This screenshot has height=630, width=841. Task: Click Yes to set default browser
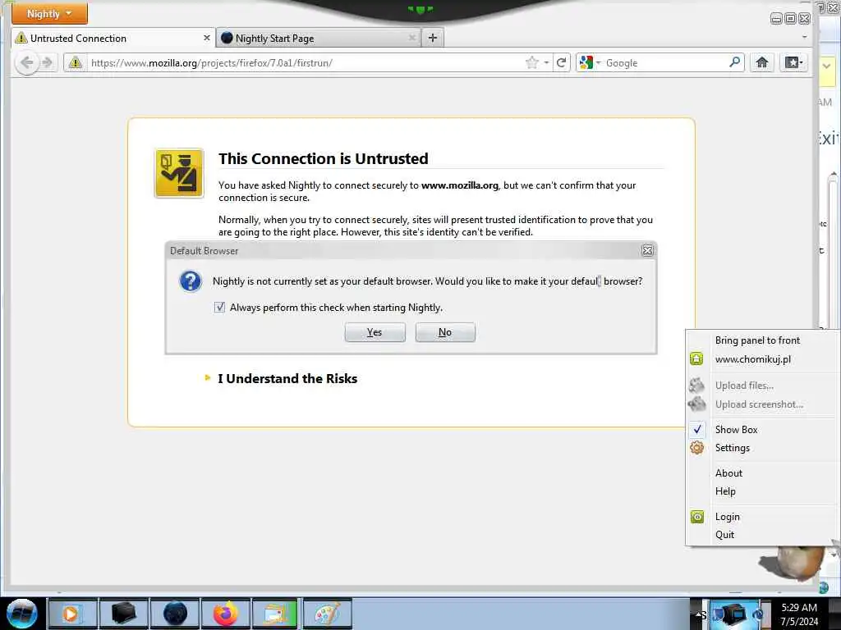tap(375, 332)
